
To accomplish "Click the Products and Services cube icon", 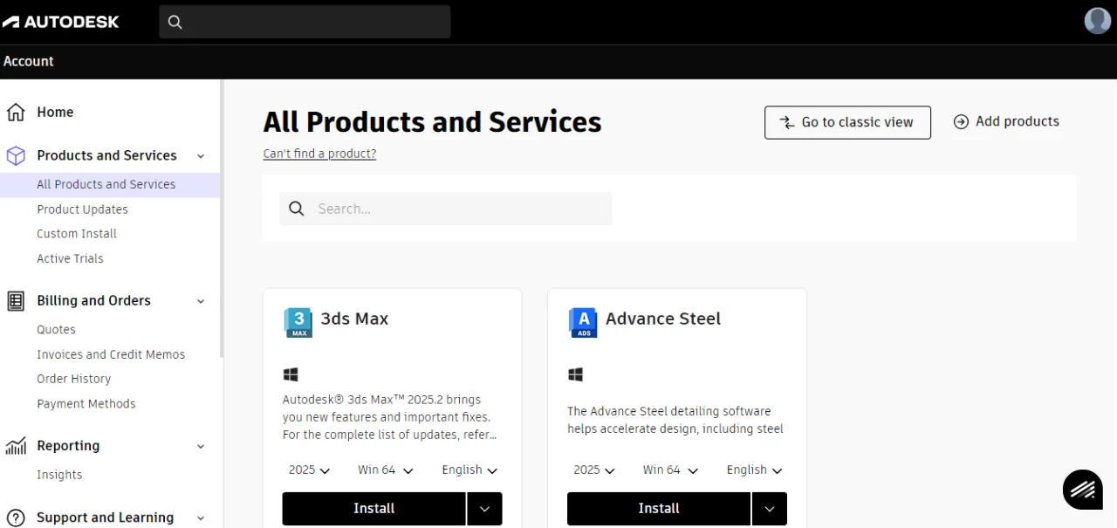I will coord(16,156).
